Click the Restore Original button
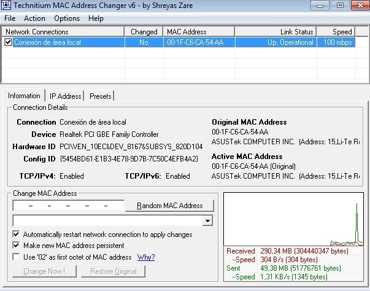 (x=113, y=271)
